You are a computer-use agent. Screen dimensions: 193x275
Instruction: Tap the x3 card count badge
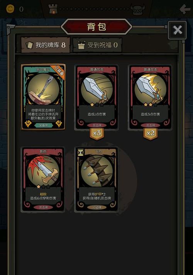pyautogui.click(x=97, y=134)
